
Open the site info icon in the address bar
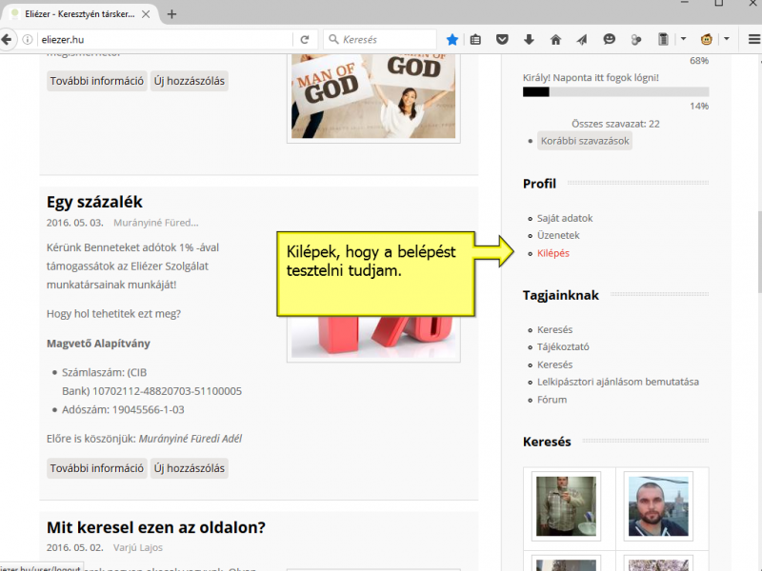pyautogui.click(x=28, y=39)
